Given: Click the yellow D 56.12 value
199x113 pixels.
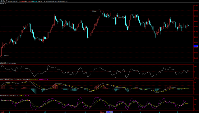Looking at the screenshot, I should point(21,96).
